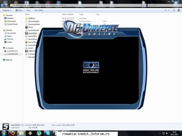The image size is (182, 136).
Task: Open the view options dropdown arrow
Action: point(169,10)
